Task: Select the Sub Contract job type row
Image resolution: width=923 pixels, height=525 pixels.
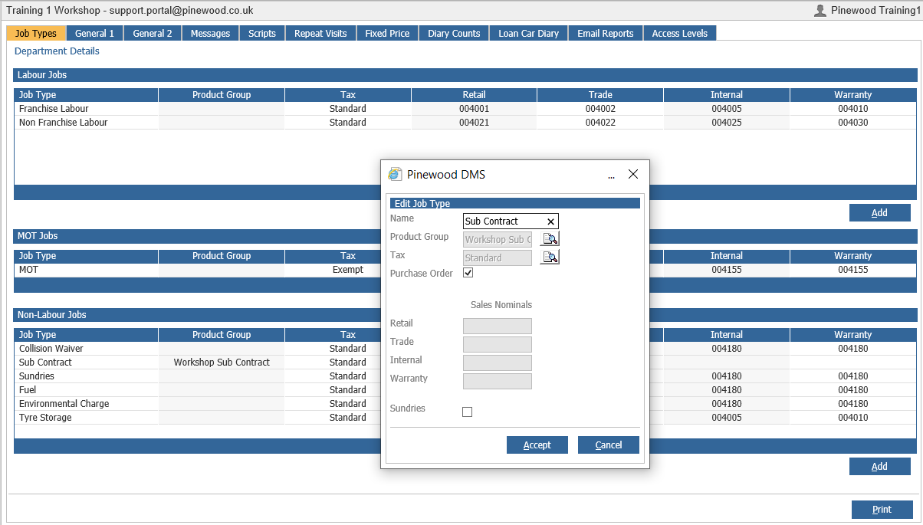Action: pos(465,363)
